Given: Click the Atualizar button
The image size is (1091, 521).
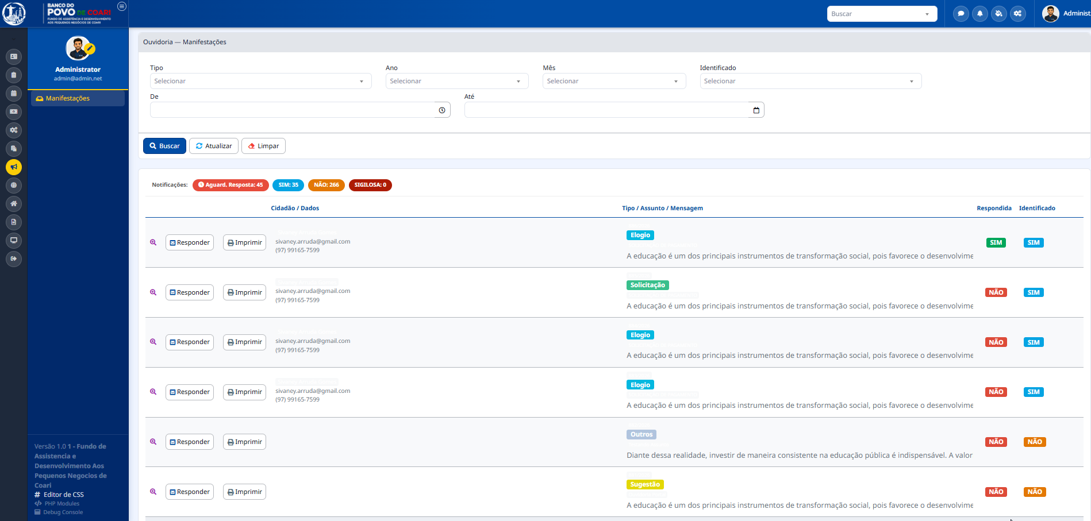Looking at the screenshot, I should point(214,146).
